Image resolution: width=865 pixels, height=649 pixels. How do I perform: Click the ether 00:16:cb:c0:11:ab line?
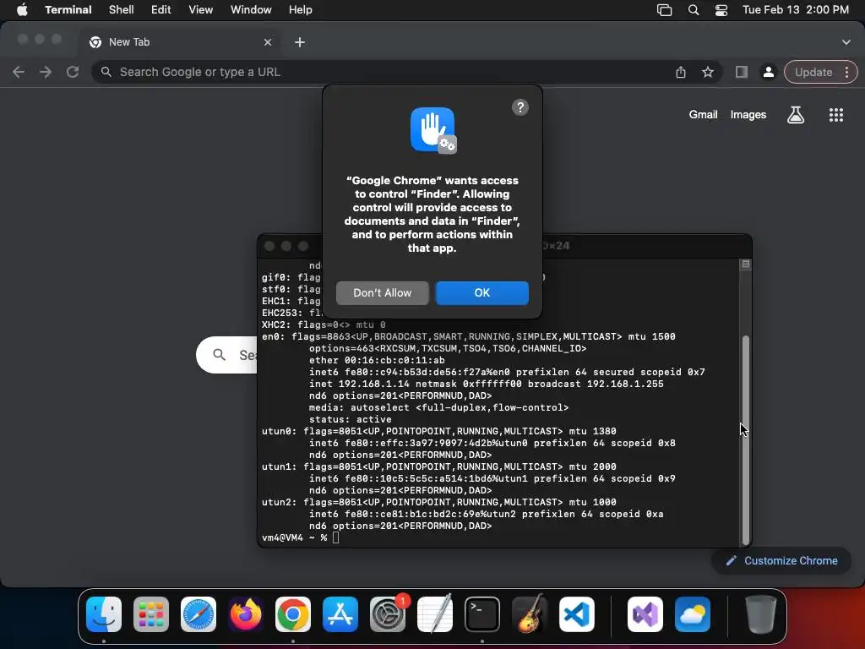(x=377, y=360)
